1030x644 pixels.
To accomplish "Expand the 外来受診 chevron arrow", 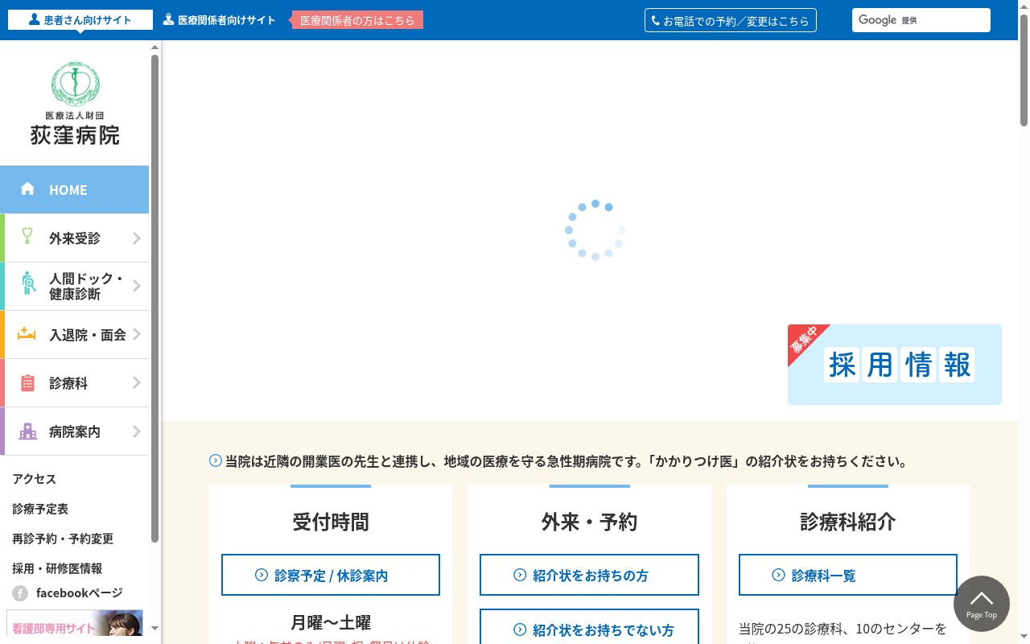I will (136, 238).
